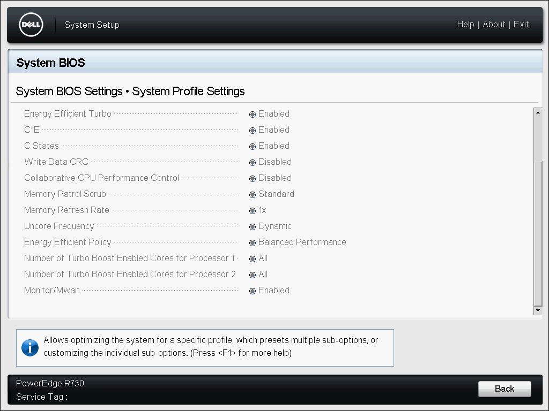Click the Memory Patrol Scrub label
Screen dimensions: 549x411
click(65, 194)
